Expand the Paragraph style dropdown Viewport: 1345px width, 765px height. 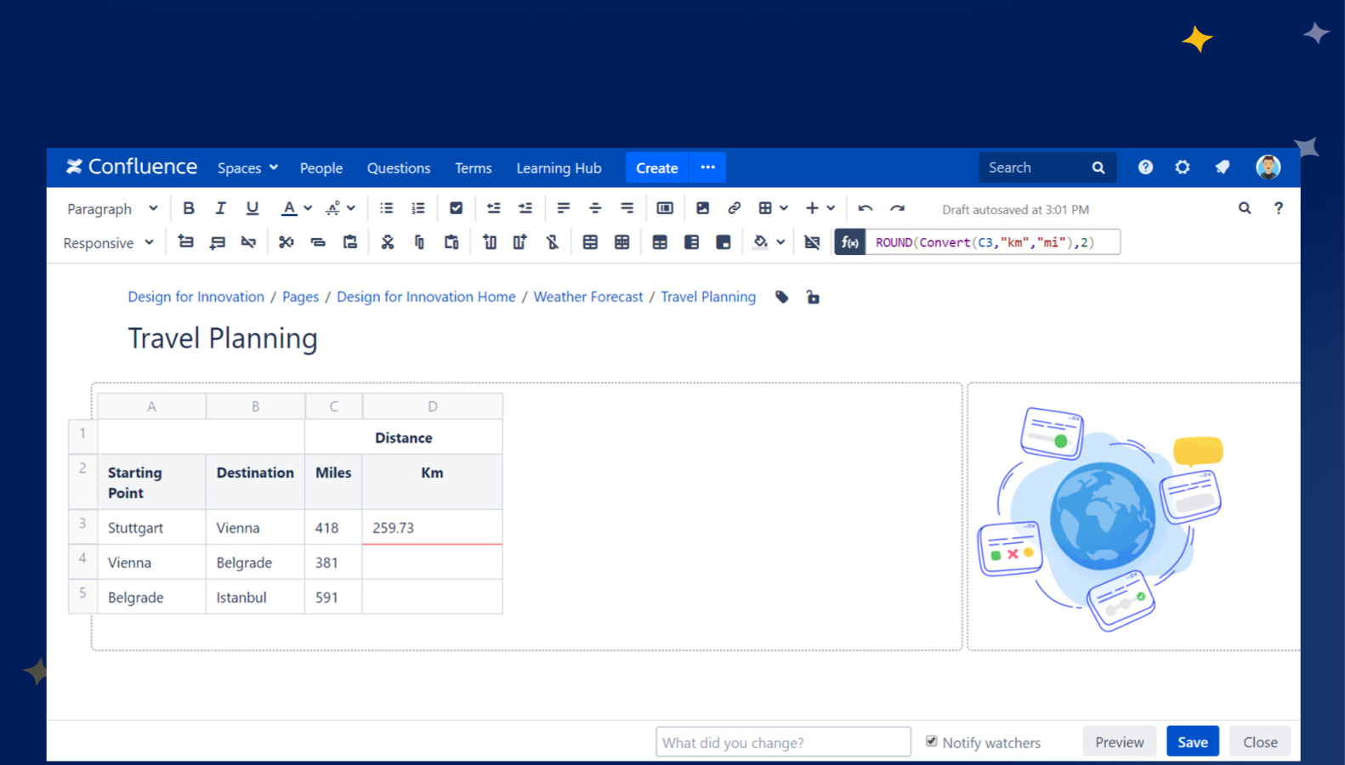pos(112,209)
